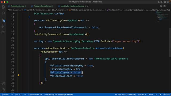
Task: Change indentation via Spaces: 4
Action: pyautogui.click(x=142, y=94)
